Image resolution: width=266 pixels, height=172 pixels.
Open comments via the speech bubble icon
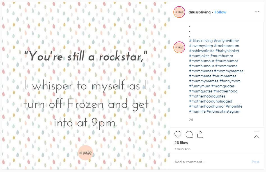click(x=189, y=134)
